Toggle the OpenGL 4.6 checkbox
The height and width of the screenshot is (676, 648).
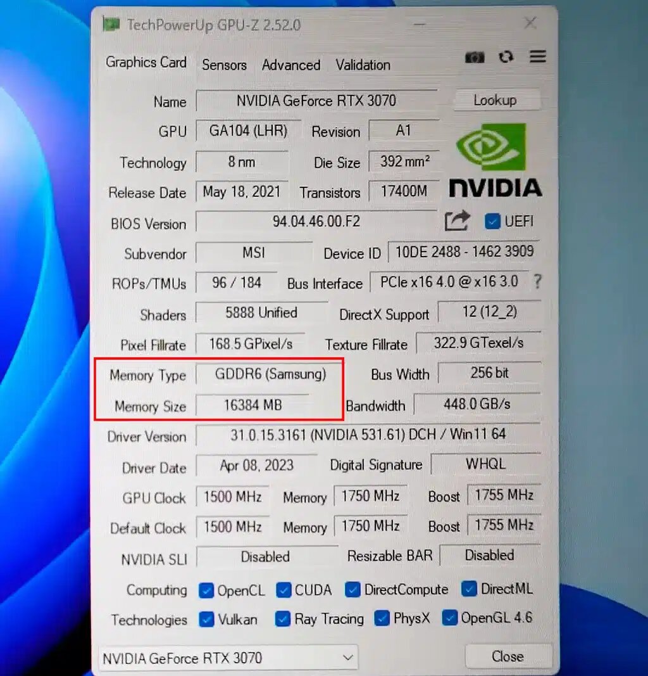449,618
